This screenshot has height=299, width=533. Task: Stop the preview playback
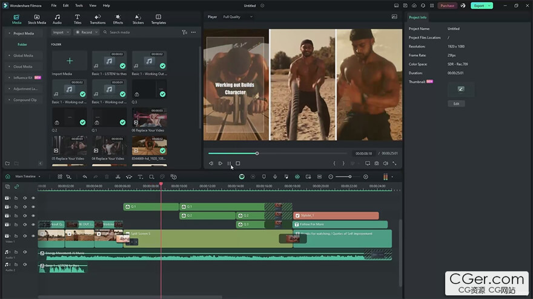(x=238, y=164)
